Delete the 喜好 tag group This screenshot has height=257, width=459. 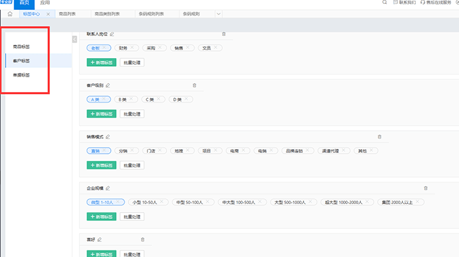pyautogui.click(x=143, y=240)
